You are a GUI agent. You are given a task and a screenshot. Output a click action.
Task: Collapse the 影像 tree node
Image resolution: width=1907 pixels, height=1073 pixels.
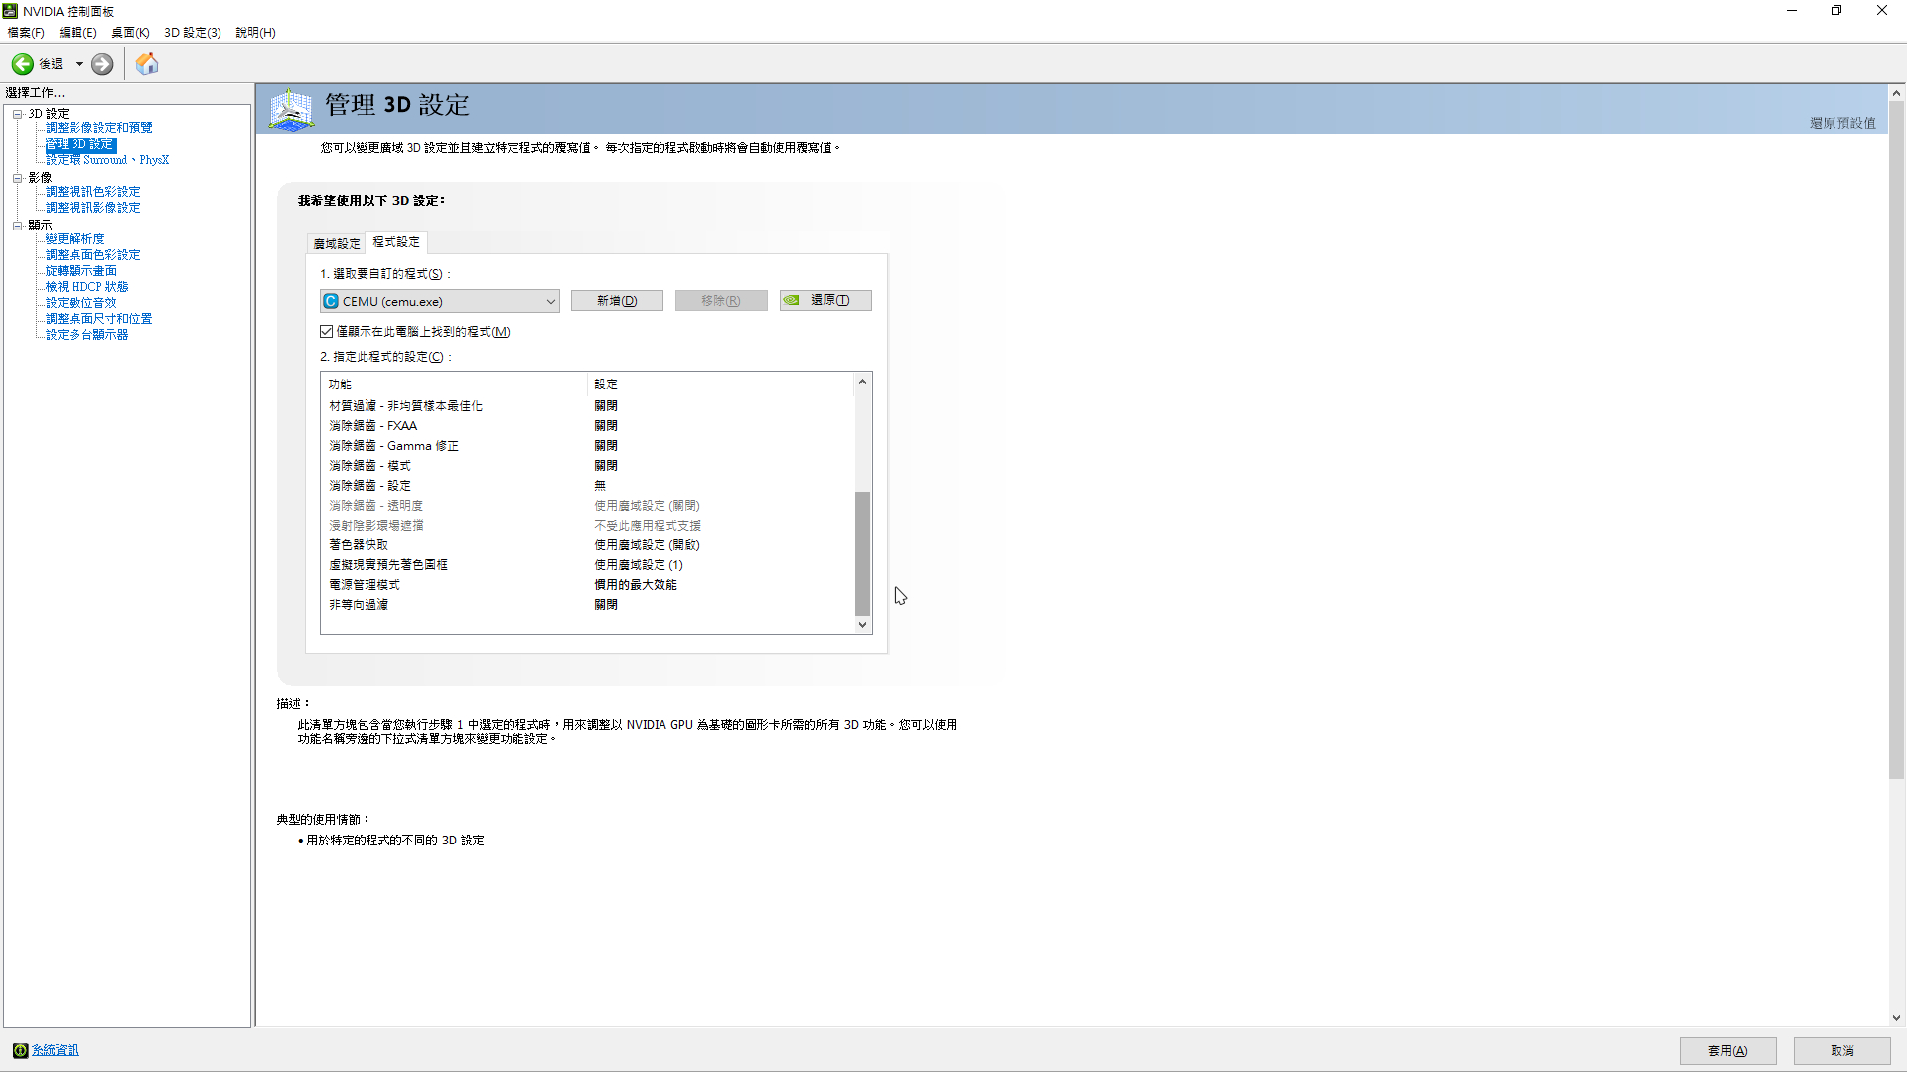coord(17,178)
